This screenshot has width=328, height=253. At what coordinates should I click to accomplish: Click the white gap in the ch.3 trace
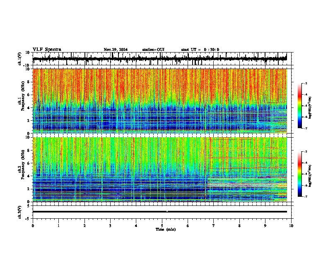(x=167, y=211)
